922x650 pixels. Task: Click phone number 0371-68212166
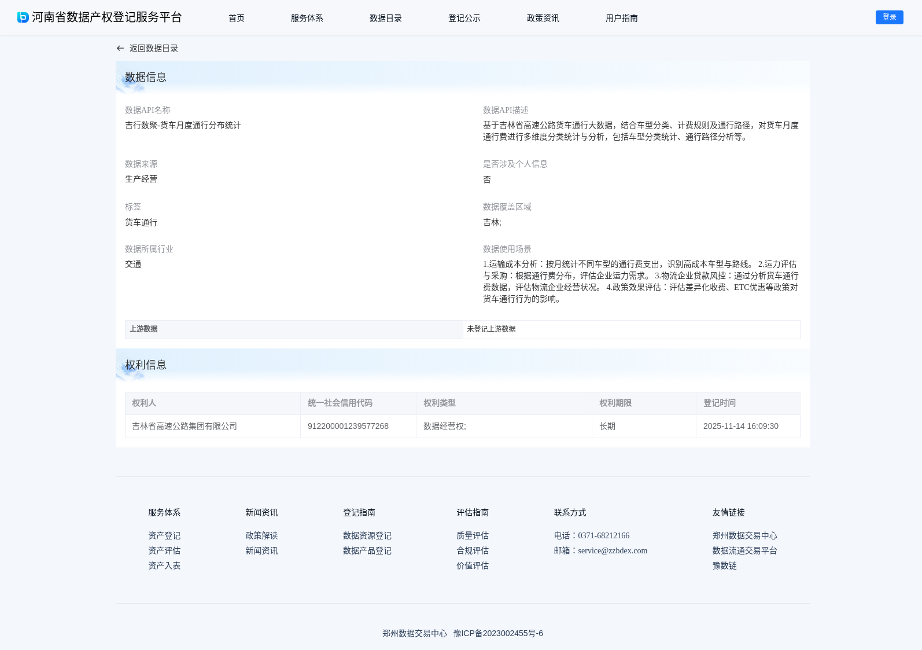pyautogui.click(x=603, y=535)
